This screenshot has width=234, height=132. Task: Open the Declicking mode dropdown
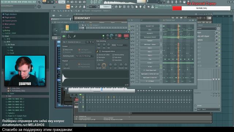tap(84, 56)
